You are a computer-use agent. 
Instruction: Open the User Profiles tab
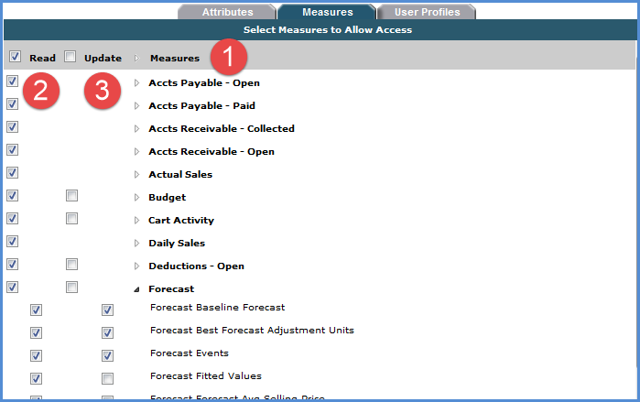428,12
